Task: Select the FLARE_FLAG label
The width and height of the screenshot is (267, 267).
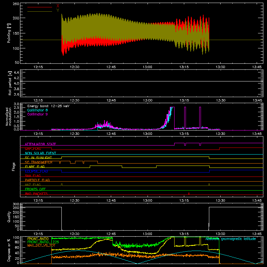Action: tap(35, 167)
